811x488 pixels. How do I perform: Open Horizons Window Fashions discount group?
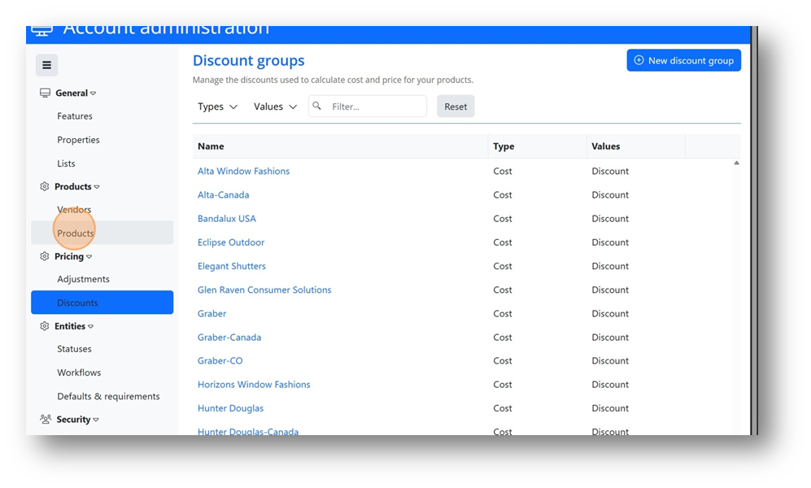coord(254,385)
